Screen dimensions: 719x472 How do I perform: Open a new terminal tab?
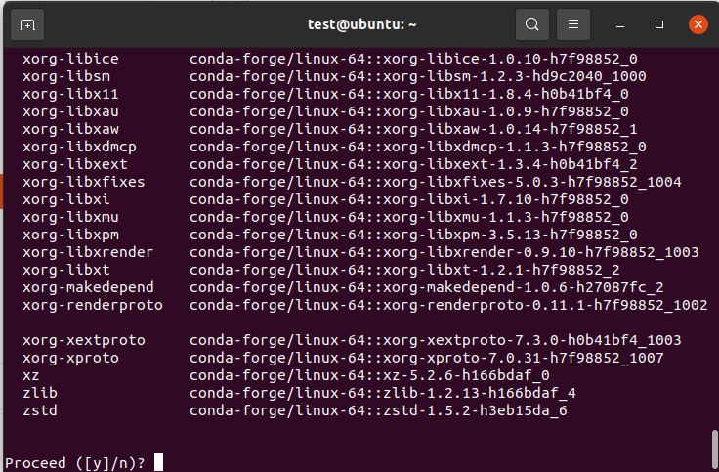[27, 24]
